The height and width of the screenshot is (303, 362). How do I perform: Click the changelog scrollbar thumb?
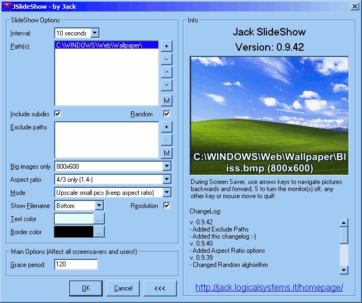[344, 235]
